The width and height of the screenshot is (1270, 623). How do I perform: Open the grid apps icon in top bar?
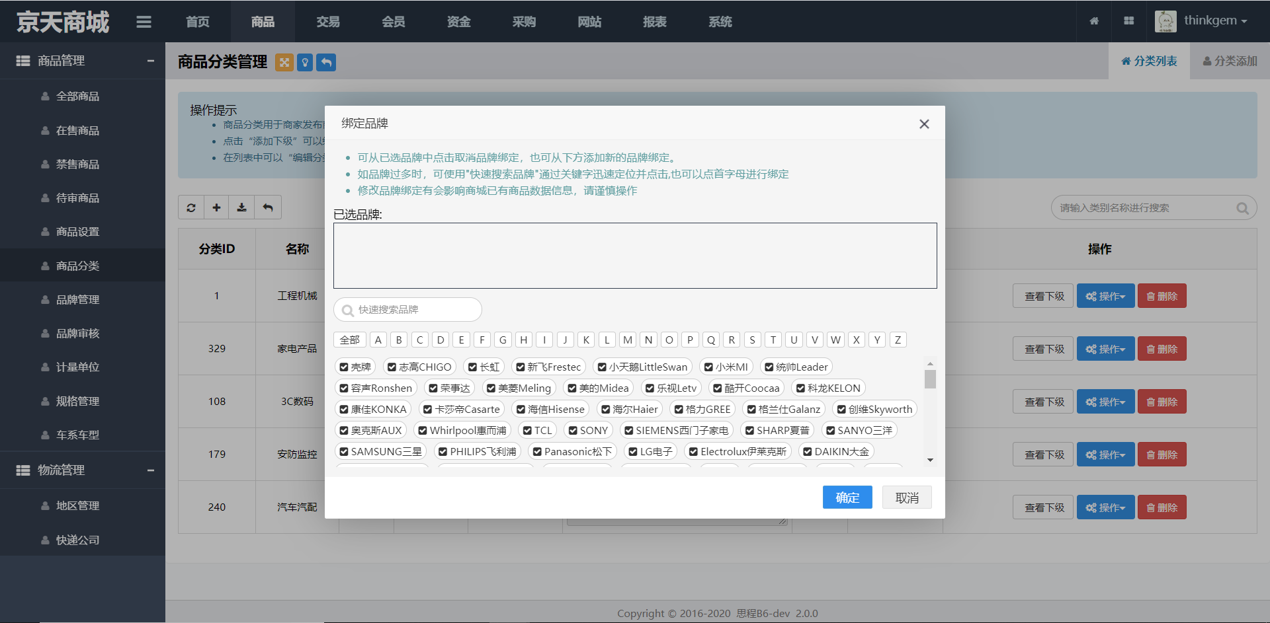click(1129, 21)
